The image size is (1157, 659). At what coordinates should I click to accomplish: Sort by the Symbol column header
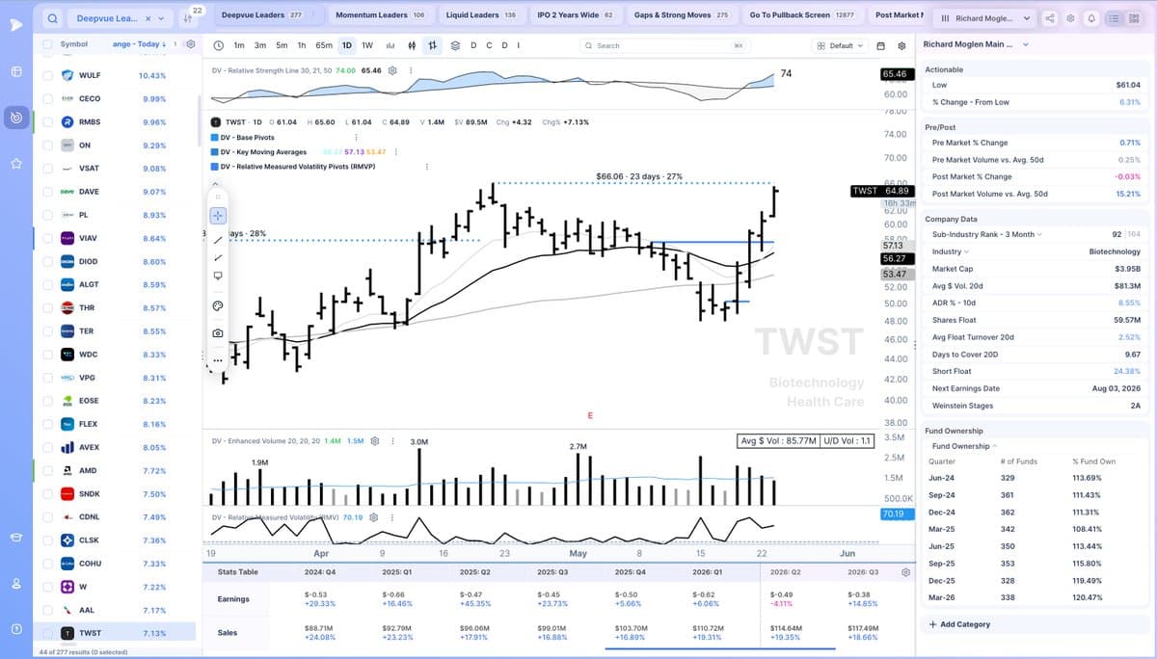pos(73,44)
